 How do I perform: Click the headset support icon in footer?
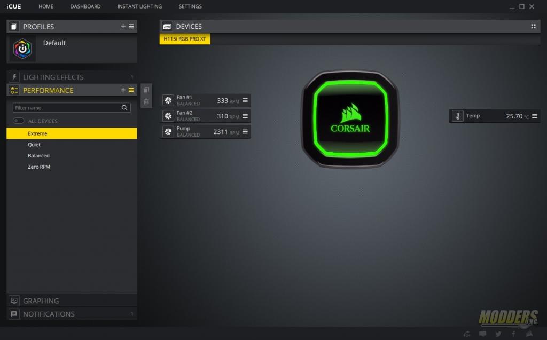coord(467,334)
